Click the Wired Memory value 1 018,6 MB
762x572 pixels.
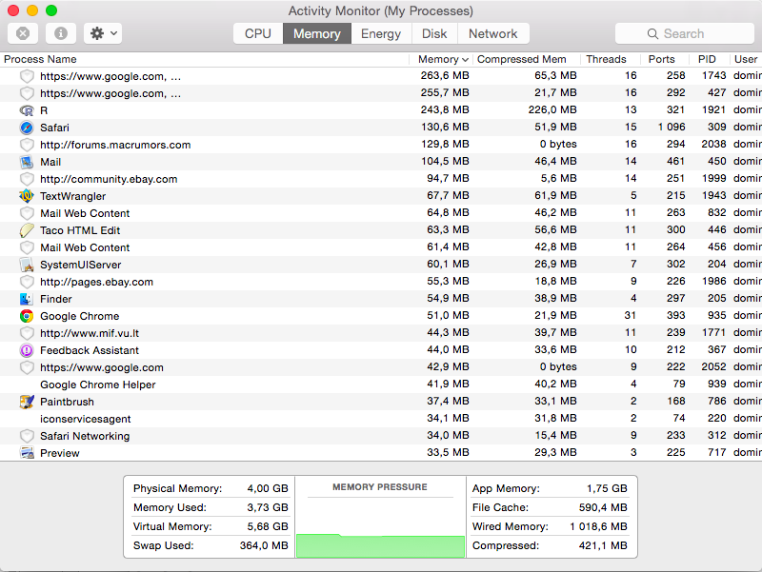pyautogui.click(x=599, y=526)
